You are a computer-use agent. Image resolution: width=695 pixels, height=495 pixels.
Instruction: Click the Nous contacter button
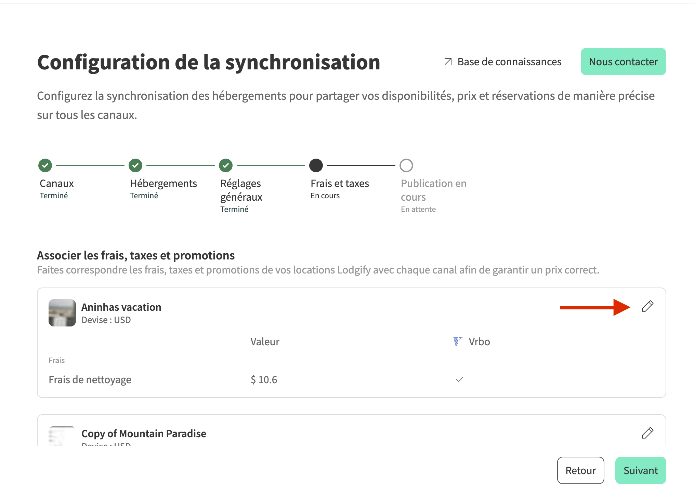point(623,62)
